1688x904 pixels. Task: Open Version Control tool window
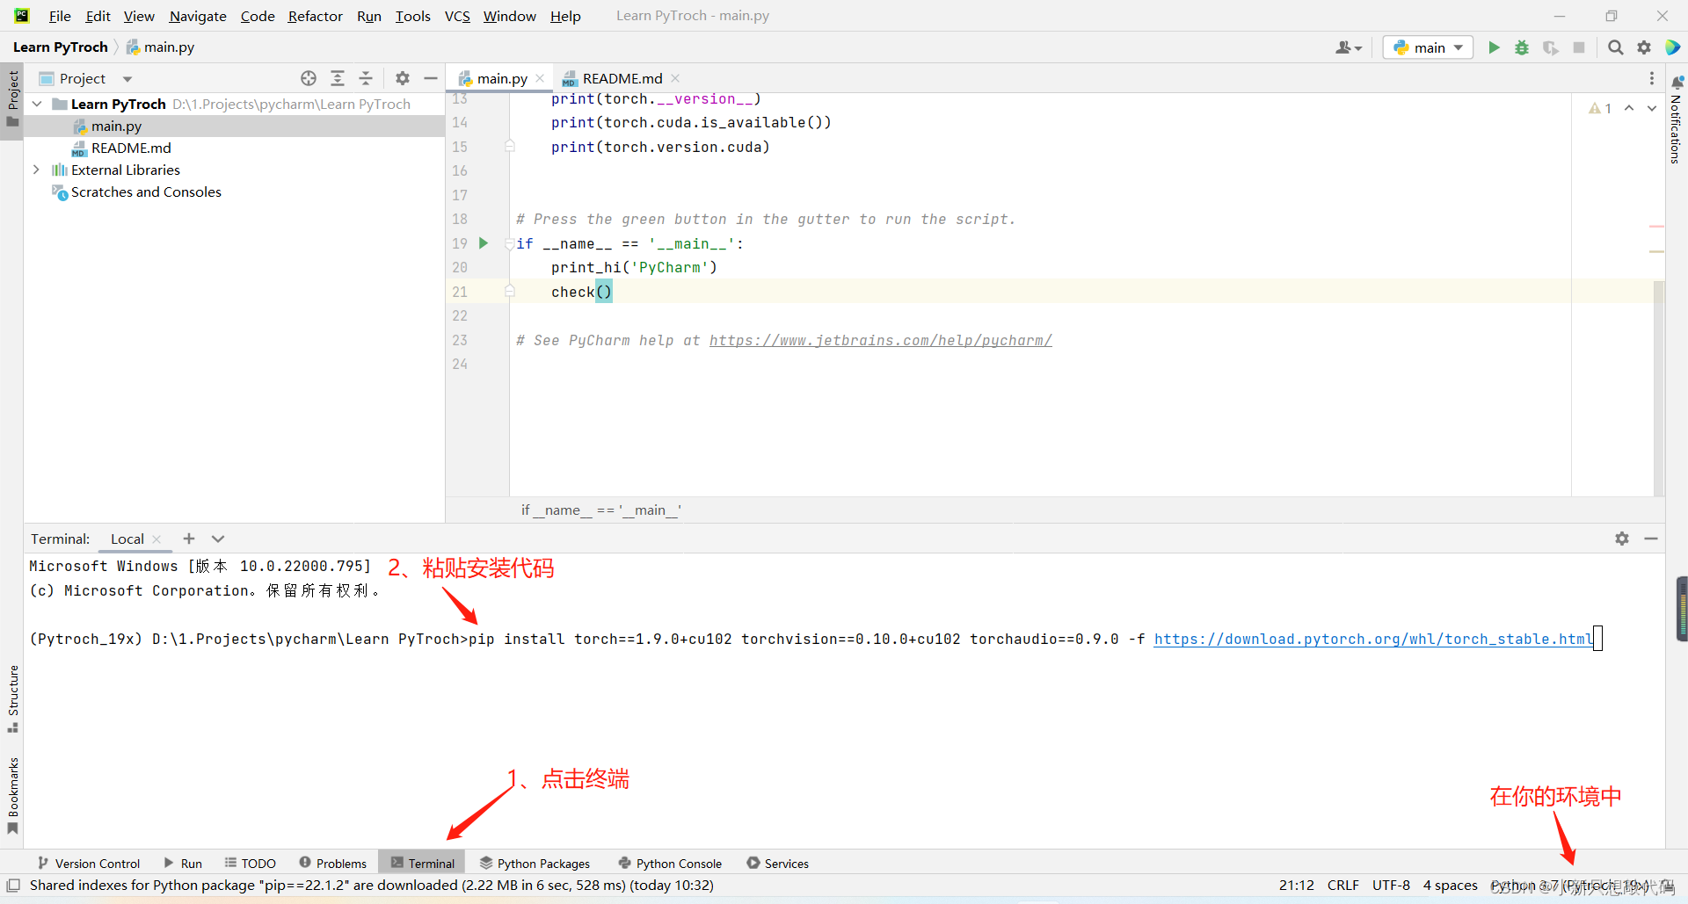(89, 864)
